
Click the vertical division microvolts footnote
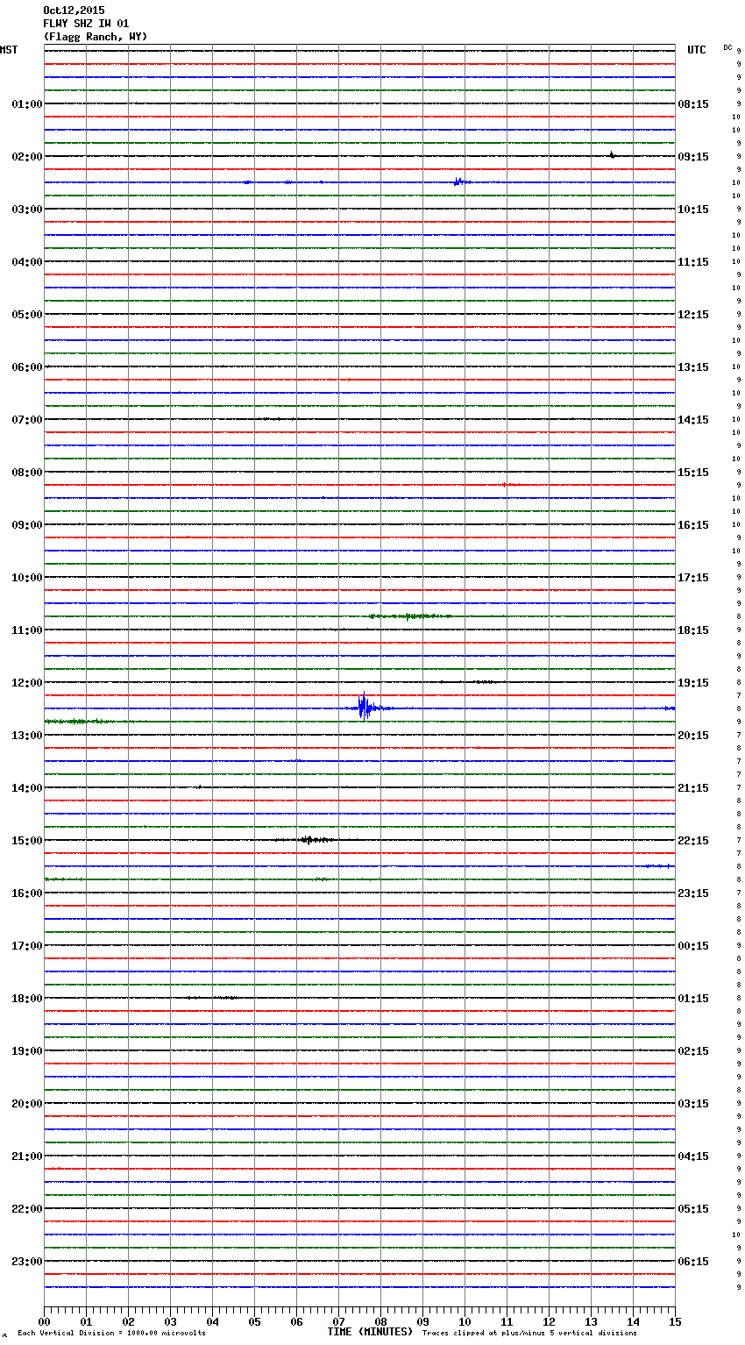point(111,1334)
